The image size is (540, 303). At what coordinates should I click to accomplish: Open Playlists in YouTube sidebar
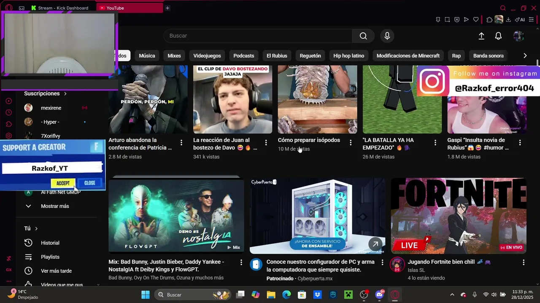coord(50,257)
